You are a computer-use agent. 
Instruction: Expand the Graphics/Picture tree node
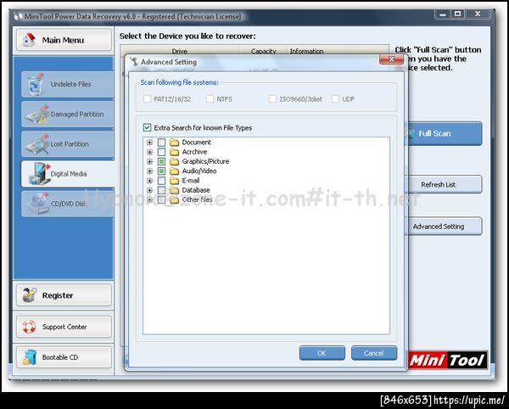[149, 161]
